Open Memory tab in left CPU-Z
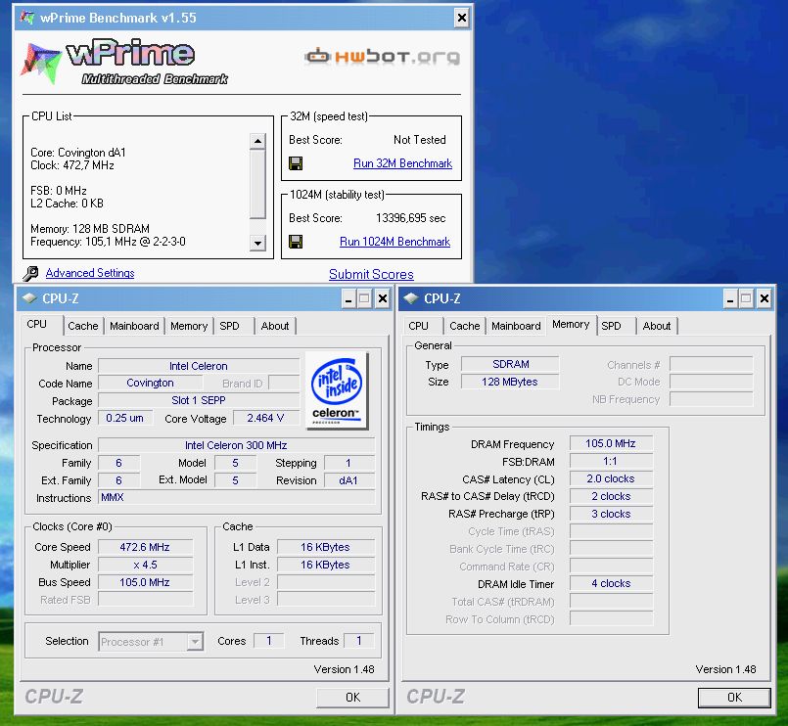Viewport: 788px width, 726px height. 189,326
